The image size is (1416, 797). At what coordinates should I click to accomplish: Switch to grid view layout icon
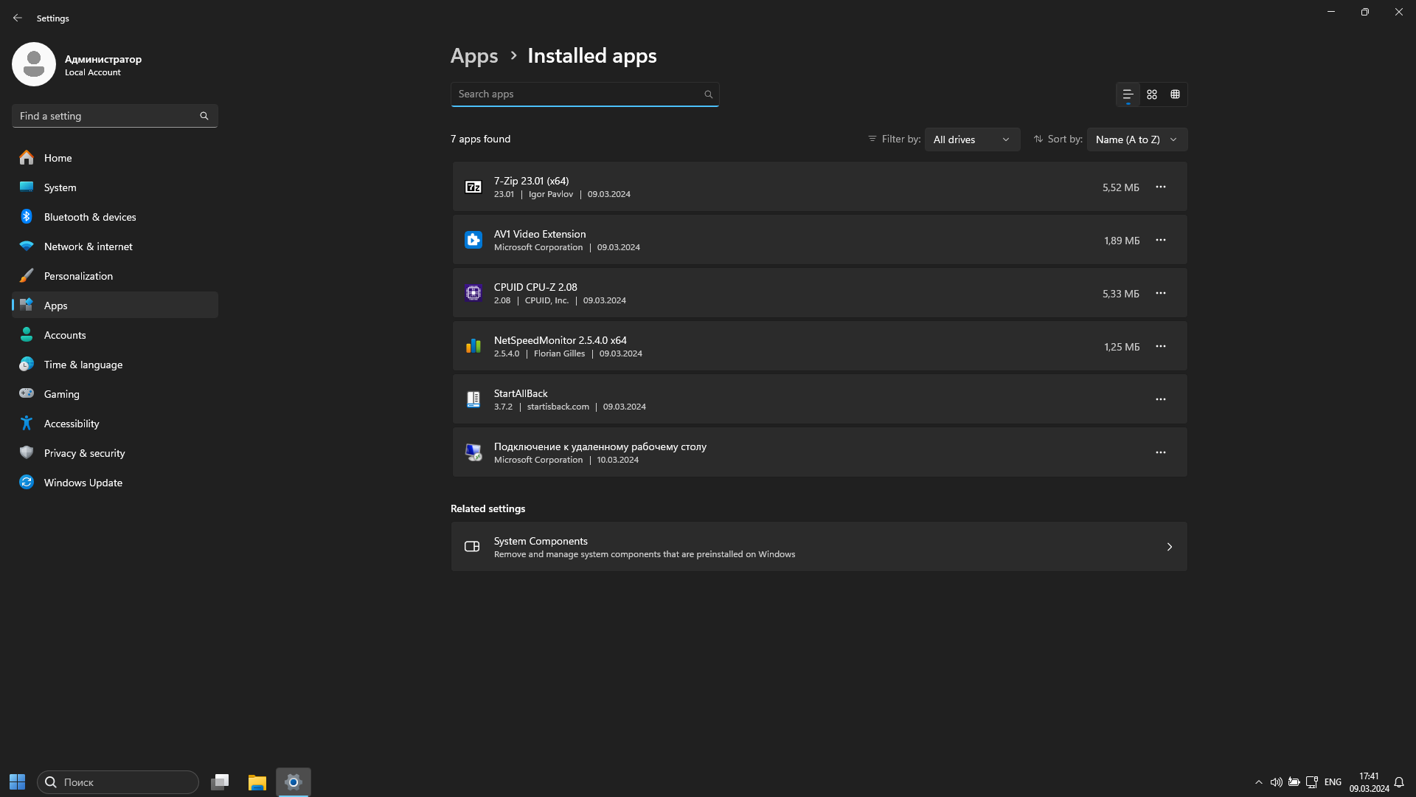click(1152, 94)
